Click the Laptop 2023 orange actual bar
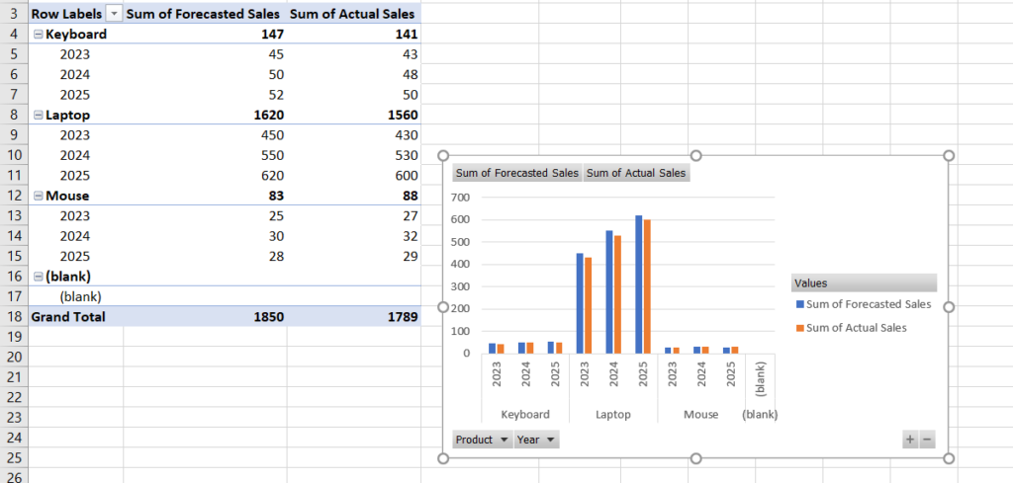This screenshot has height=483, width=1013. [588, 305]
